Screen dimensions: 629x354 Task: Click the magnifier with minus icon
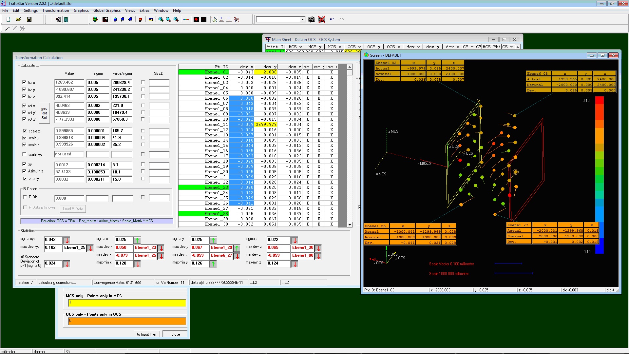coord(168,19)
